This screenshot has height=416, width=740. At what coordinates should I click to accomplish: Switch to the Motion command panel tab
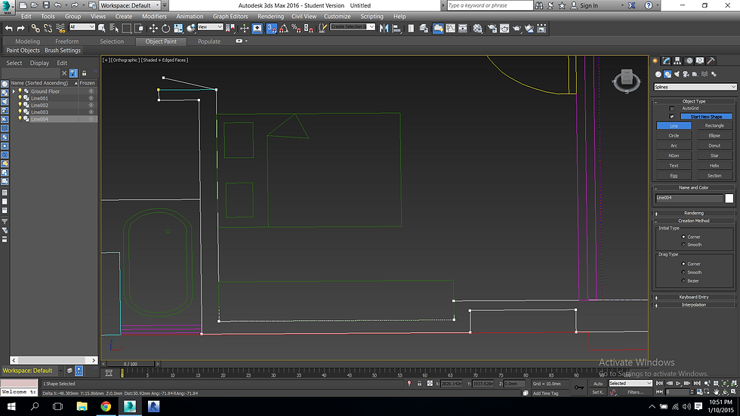689,61
